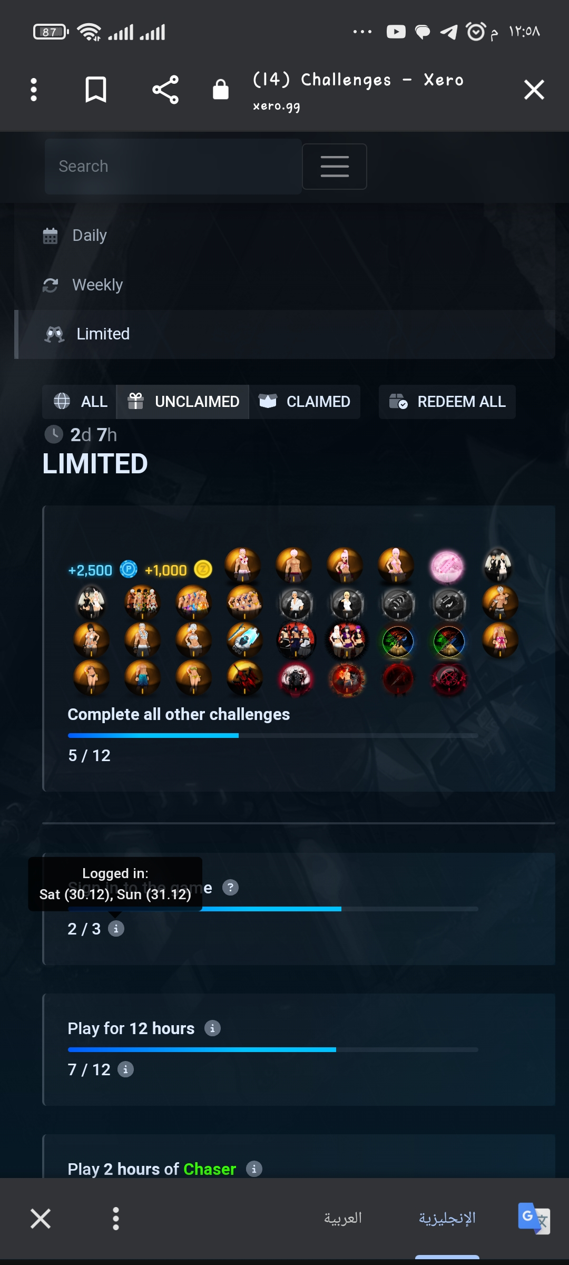View site security via lock icon
This screenshot has height=1265, width=569.
pyautogui.click(x=220, y=90)
